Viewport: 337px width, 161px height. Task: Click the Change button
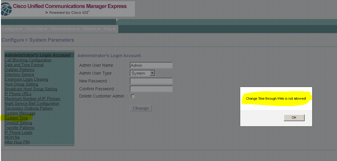pyautogui.click(x=141, y=108)
